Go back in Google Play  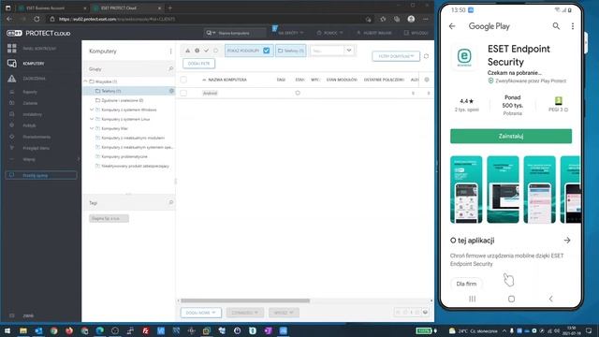pos(452,26)
